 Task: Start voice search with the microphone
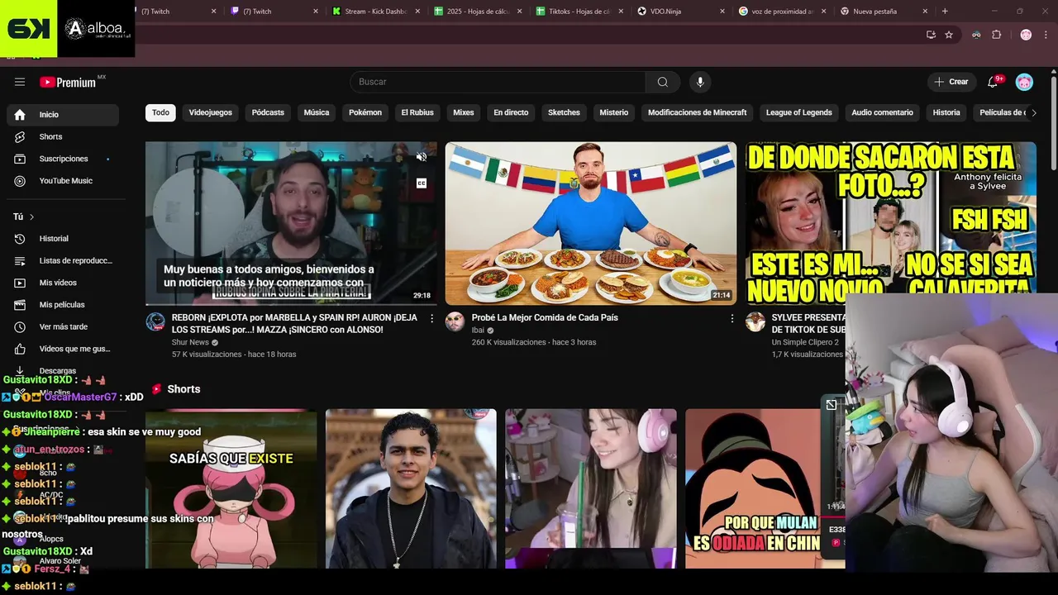700,82
